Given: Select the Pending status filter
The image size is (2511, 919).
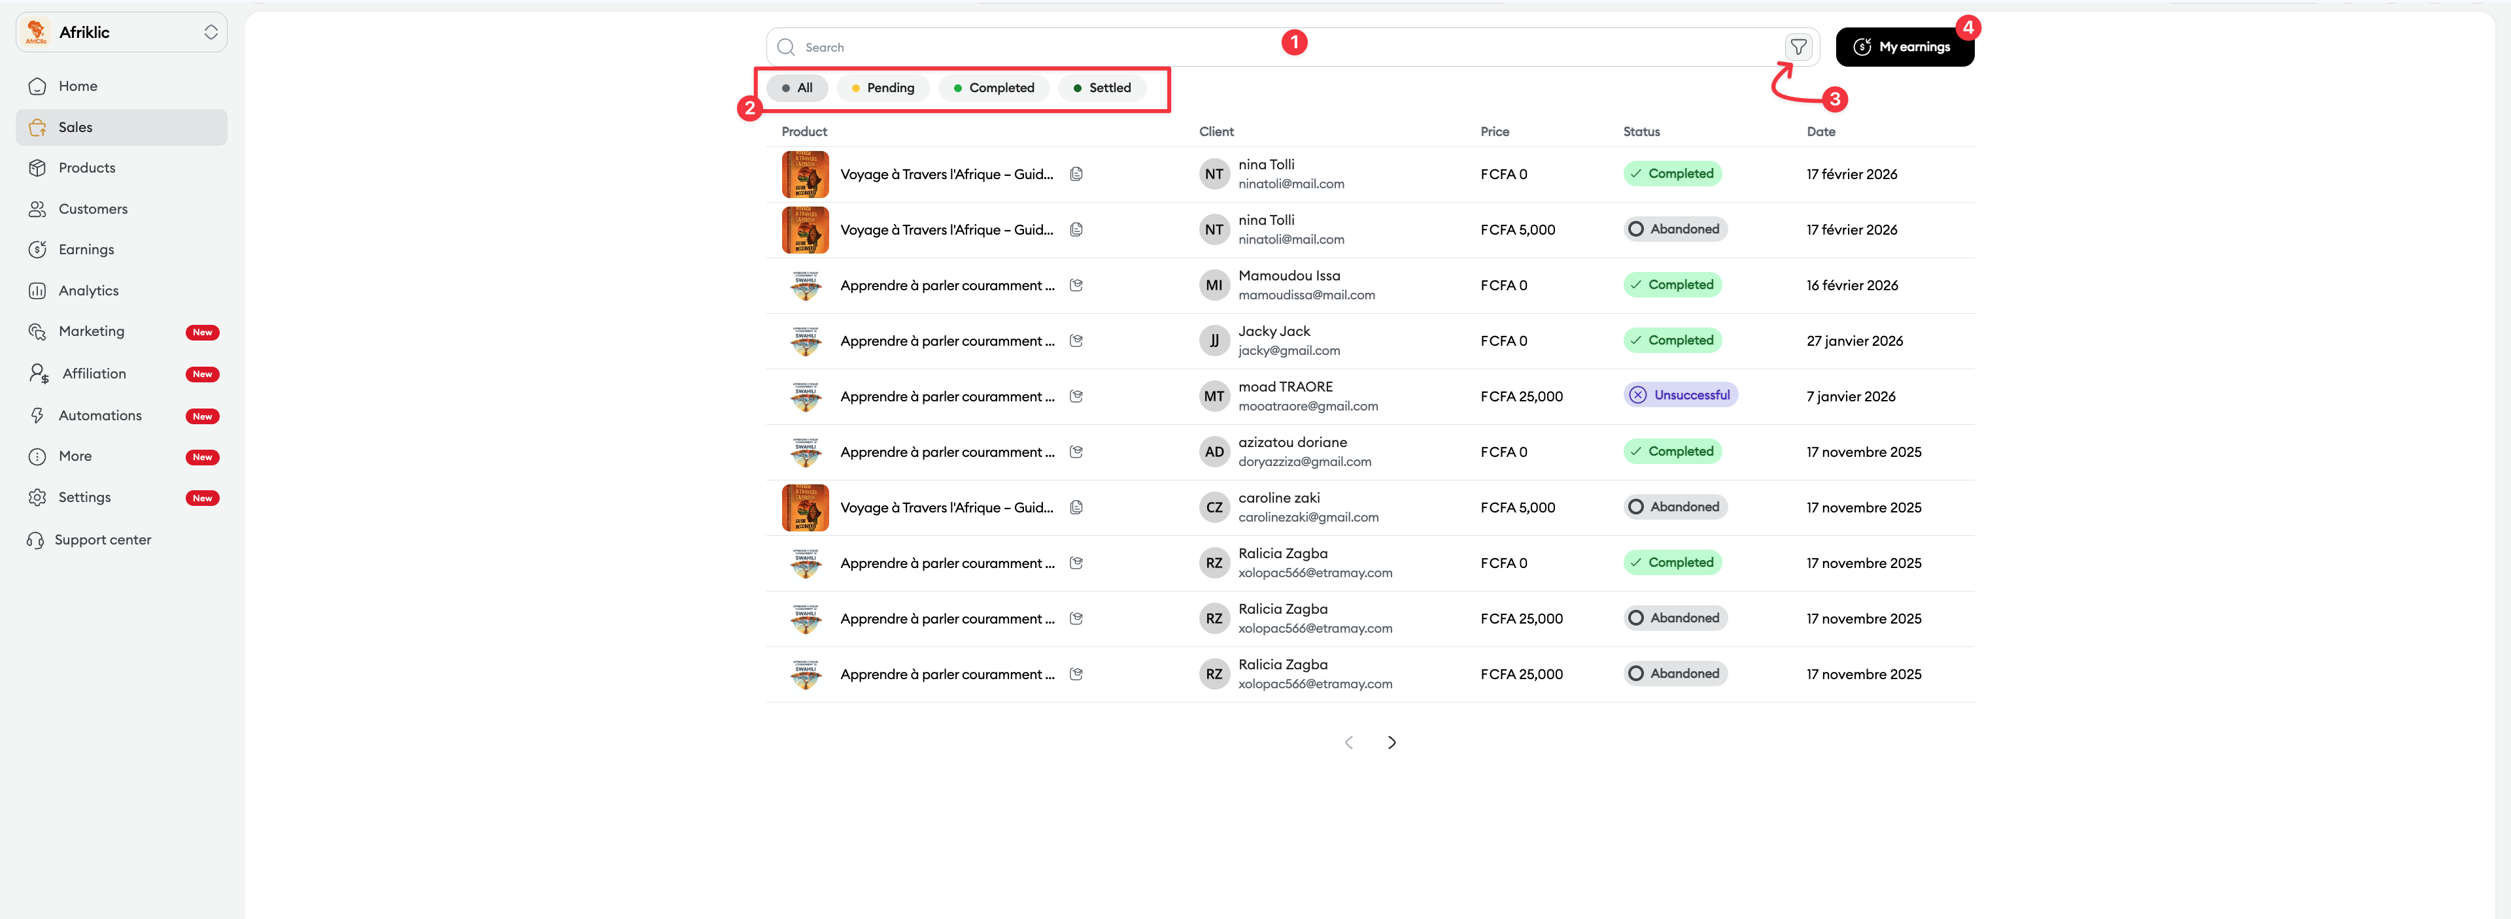Looking at the screenshot, I should [882, 88].
